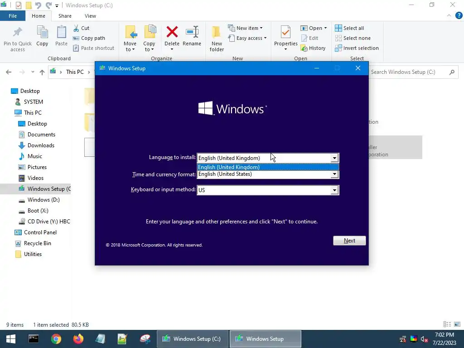Click the Paste ribbon icon
464x348 pixels.
(x=61, y=32)
